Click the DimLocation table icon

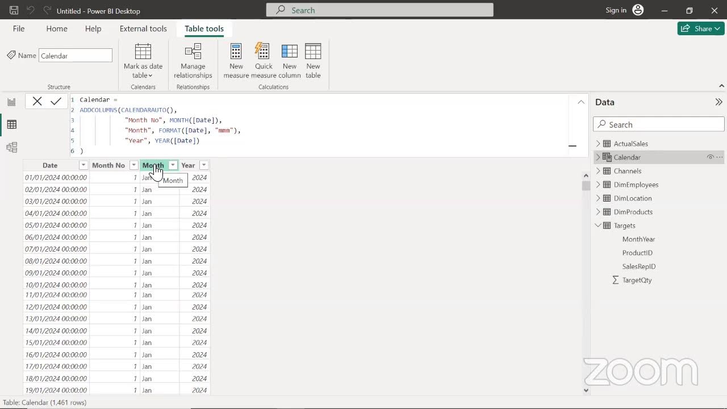pyautogui.click(x=607, y=198)
